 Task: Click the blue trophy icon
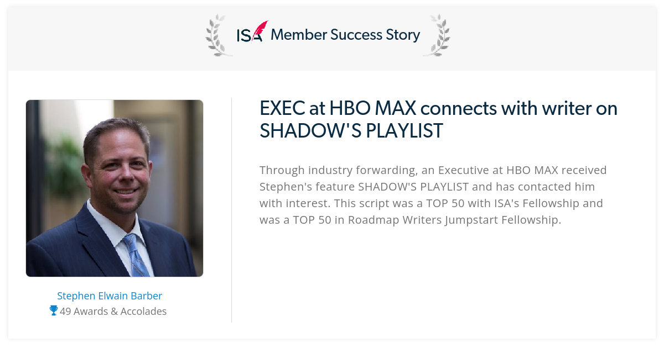54,311
